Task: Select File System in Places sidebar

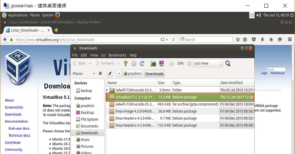Action: pos(87,119)
